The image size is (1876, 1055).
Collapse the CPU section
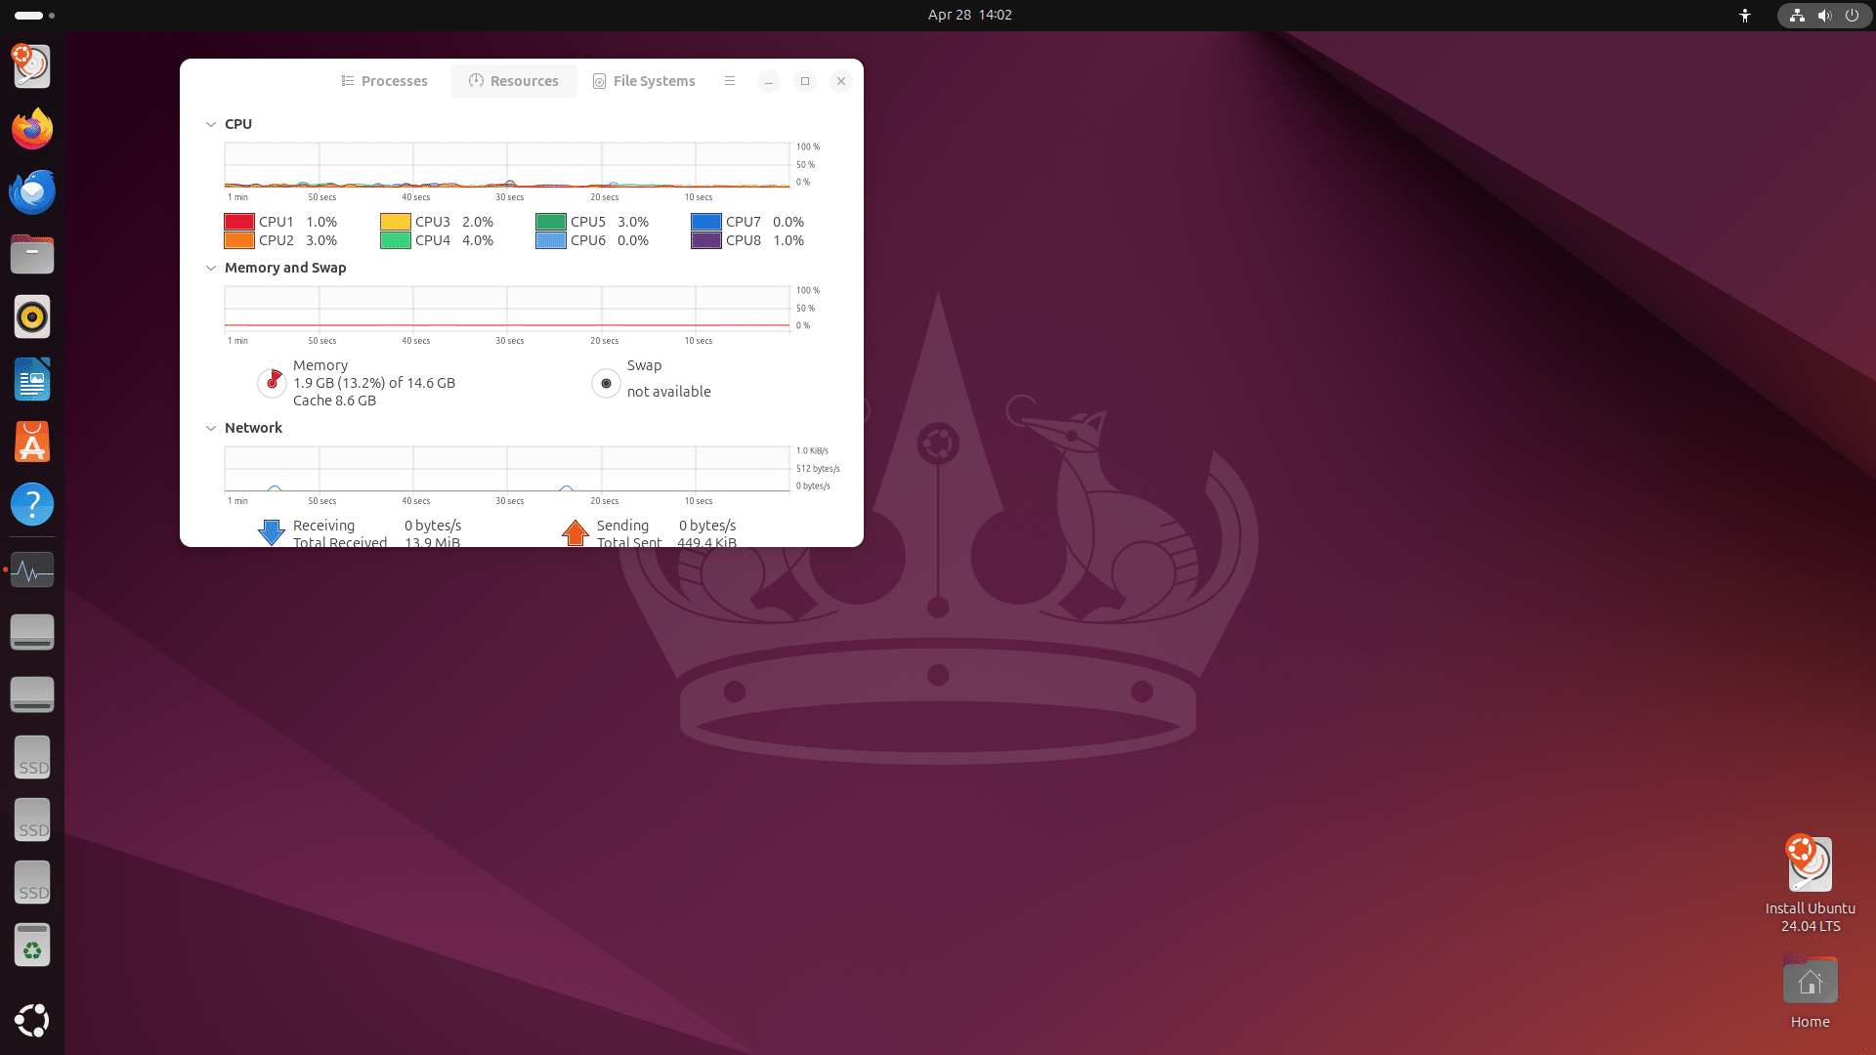pyautogui.click(x=211, y=124)
